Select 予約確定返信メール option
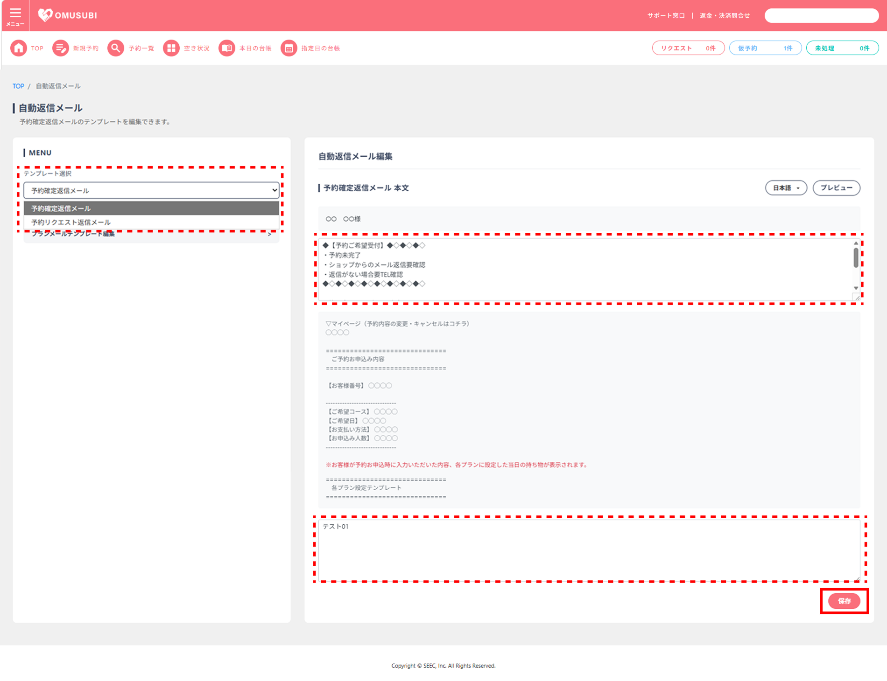 click(x=151, y=208)
